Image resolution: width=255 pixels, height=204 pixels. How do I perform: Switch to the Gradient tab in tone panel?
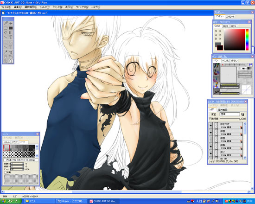(15, 142)
